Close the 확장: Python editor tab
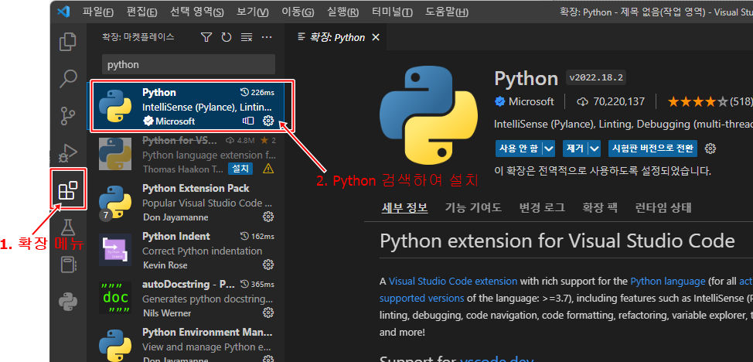The image size is (753, 362). pyautogui.click(x=376, y=37)
